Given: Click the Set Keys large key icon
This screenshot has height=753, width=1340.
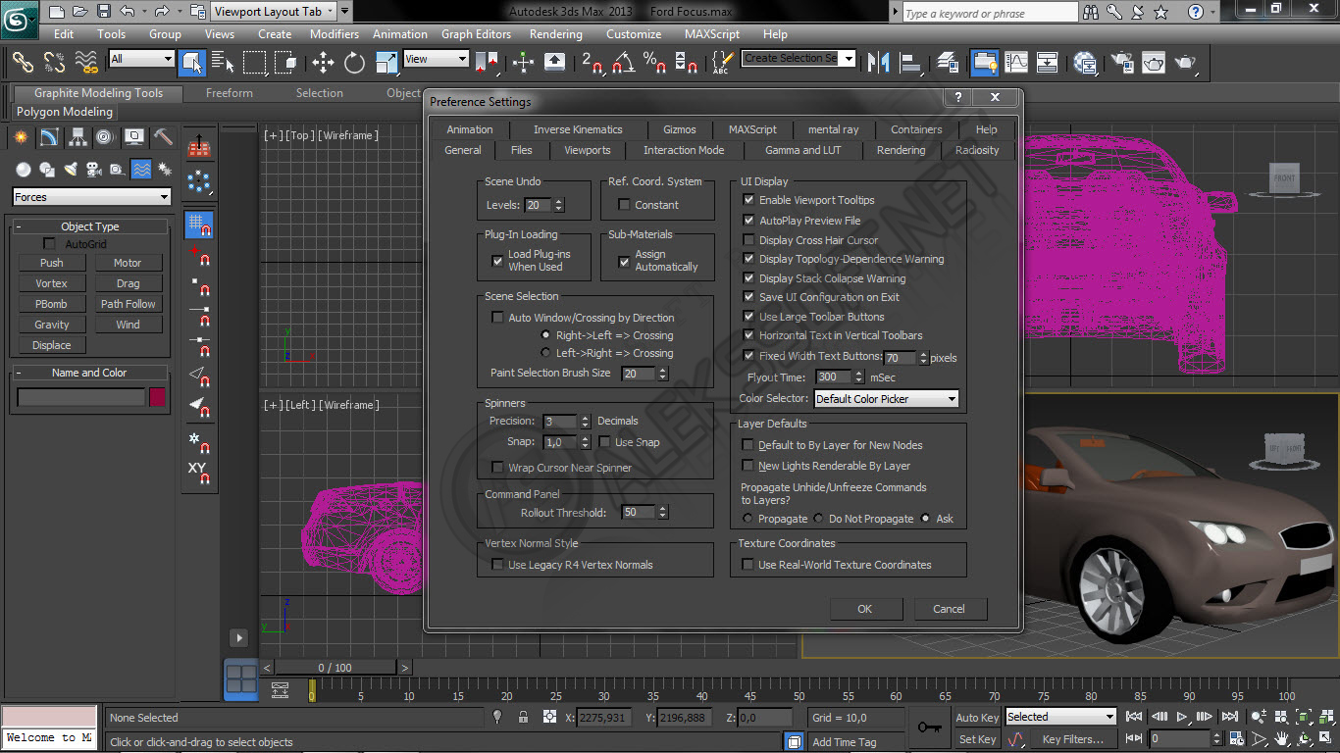Looking at the screenshot, I should (929, 728).
